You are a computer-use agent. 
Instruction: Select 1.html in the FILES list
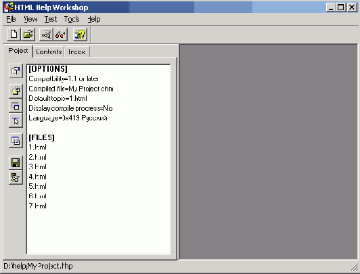pyautogui.click(x=38, y=147)
